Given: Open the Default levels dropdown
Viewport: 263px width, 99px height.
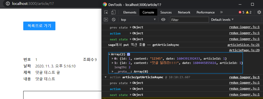Looking at the screenshot, I should [x=222, y=20].
